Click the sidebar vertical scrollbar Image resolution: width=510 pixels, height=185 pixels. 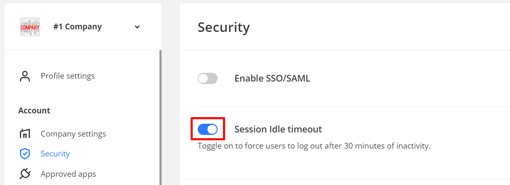tap(160, 116)
